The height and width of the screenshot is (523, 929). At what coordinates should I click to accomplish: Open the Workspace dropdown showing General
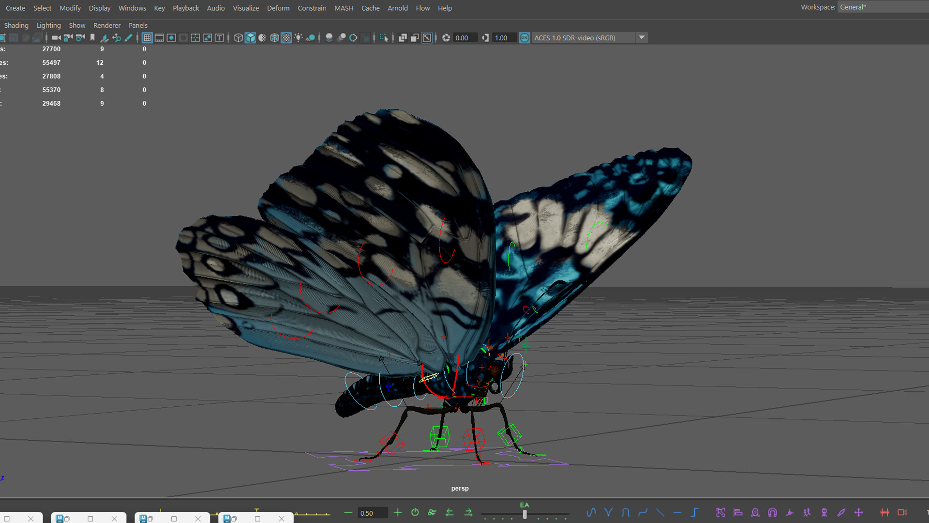click(x=883, y=7)
